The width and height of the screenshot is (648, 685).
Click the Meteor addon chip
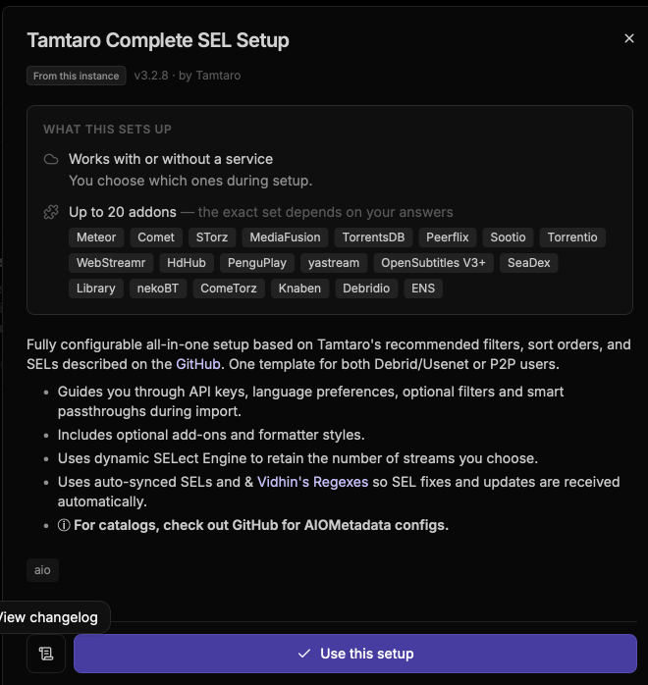(96, 237)
